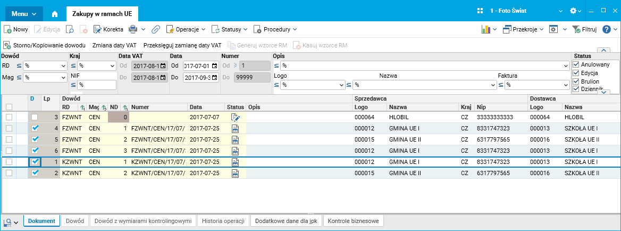Screen dimensions: 621x231
Task: Click the status icon of KZWNT row 2
Action: (x=235, y=173)
